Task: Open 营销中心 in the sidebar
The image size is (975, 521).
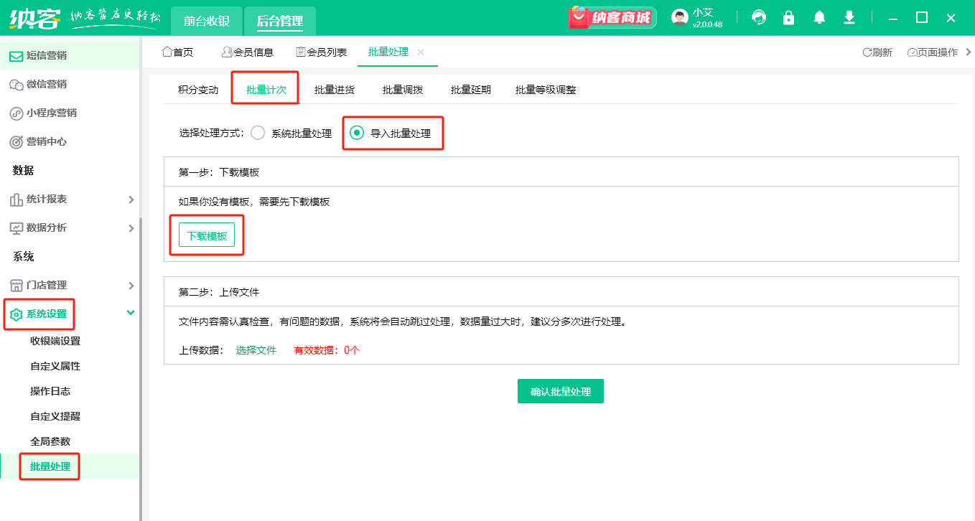Action: [47, 141]
